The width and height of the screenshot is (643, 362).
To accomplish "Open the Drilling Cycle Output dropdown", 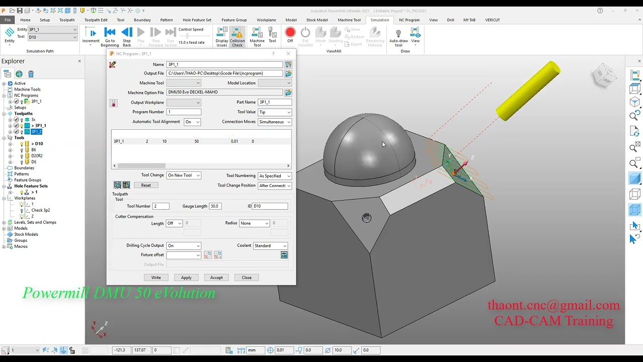I will click(x=184, y=246).
